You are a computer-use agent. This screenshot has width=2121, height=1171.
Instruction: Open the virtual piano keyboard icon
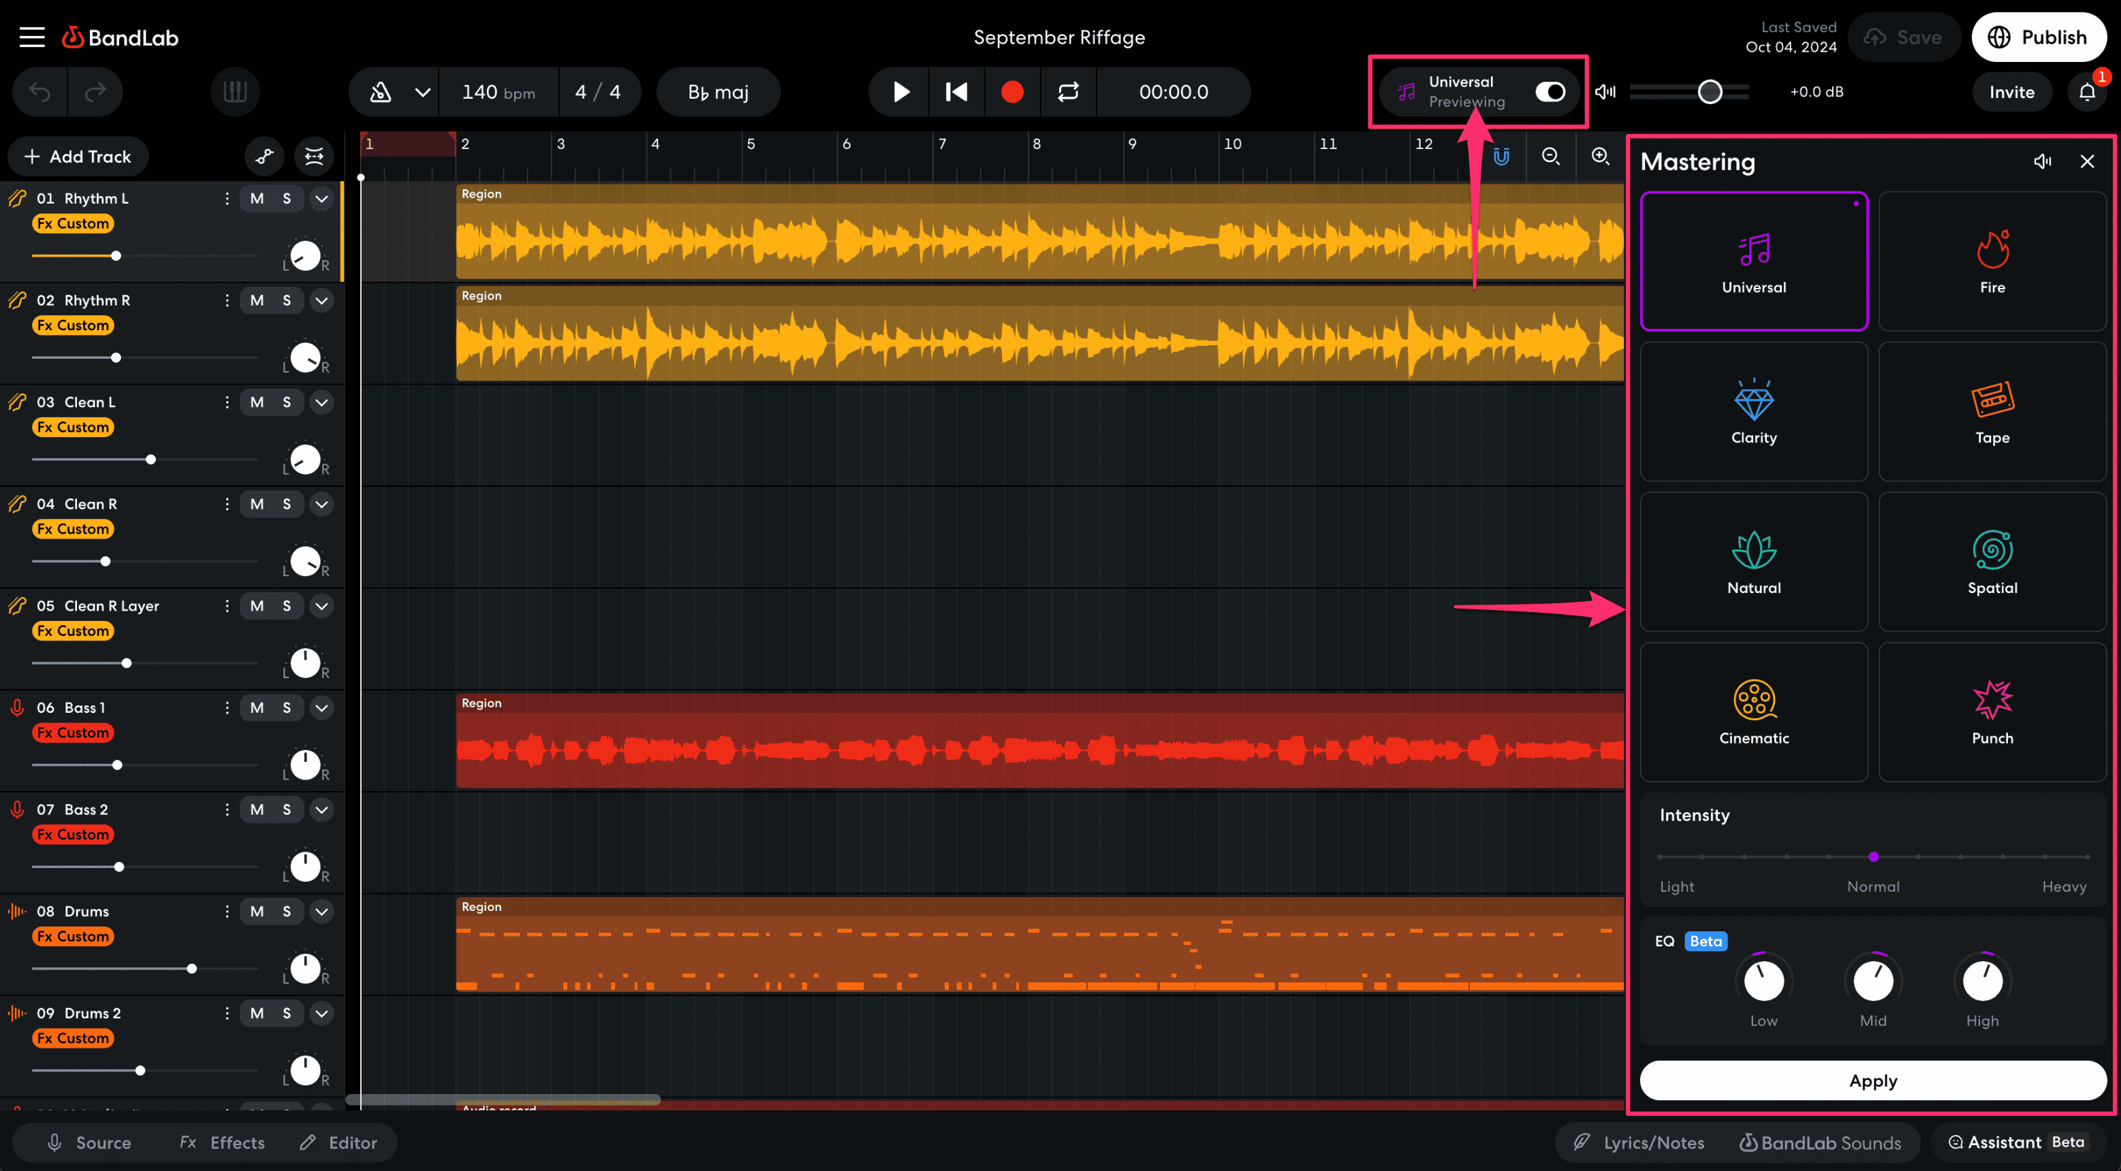235,91
